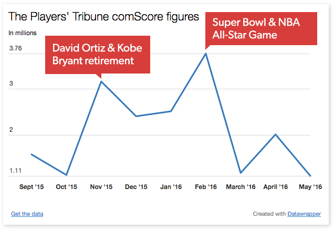Click the 'Get the data' link
Image resolution: width=334 pixels, height=230 pixels.
coord(27,214)
